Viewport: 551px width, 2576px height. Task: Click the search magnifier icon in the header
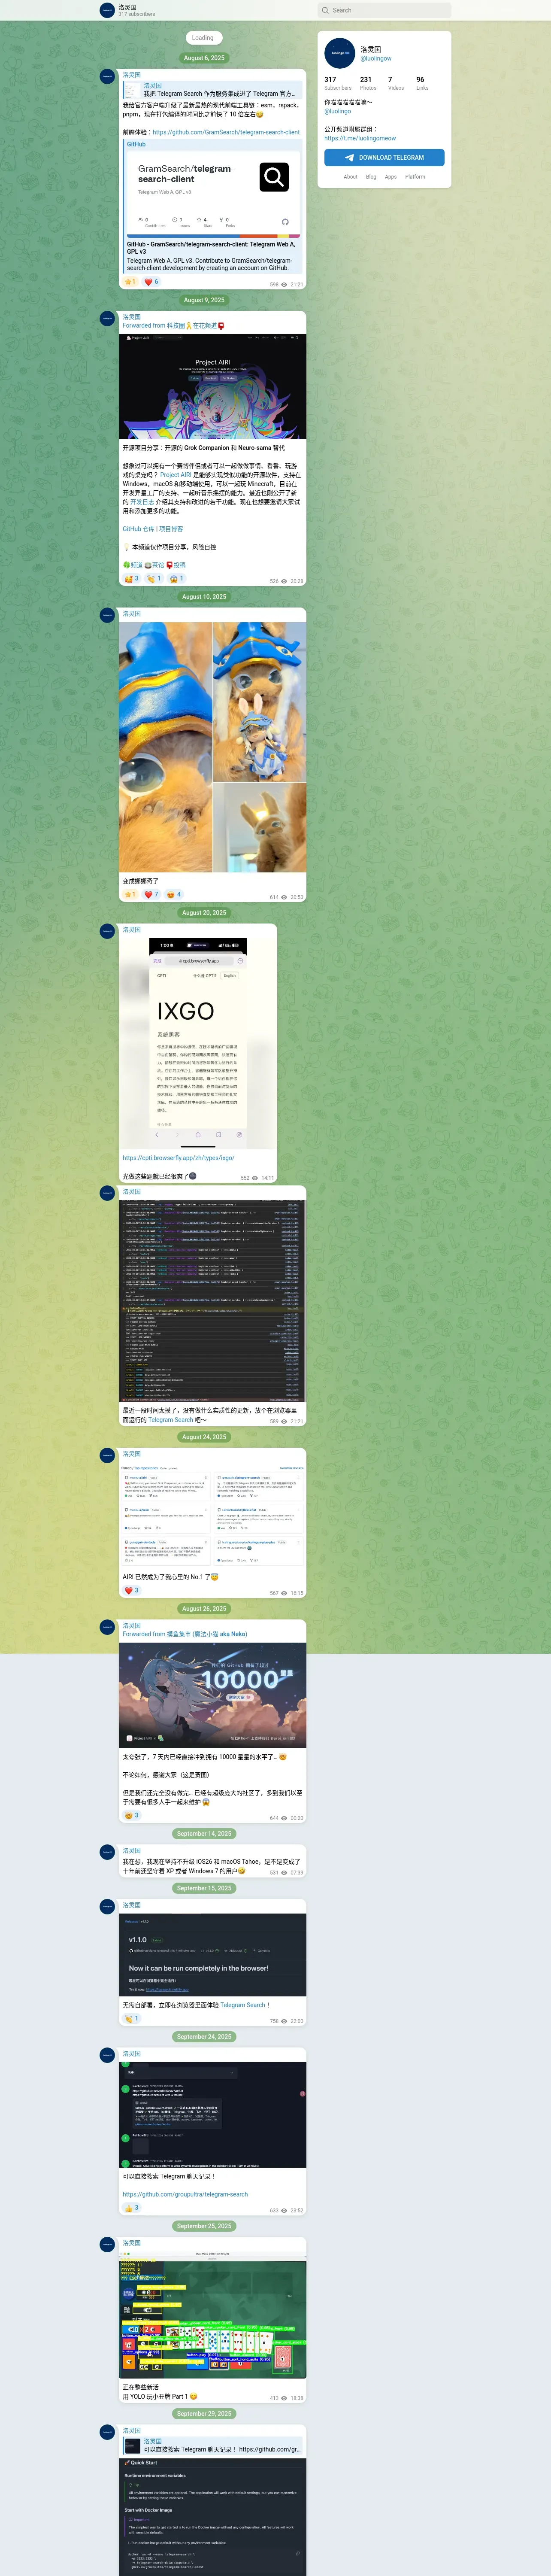[325, 10]
